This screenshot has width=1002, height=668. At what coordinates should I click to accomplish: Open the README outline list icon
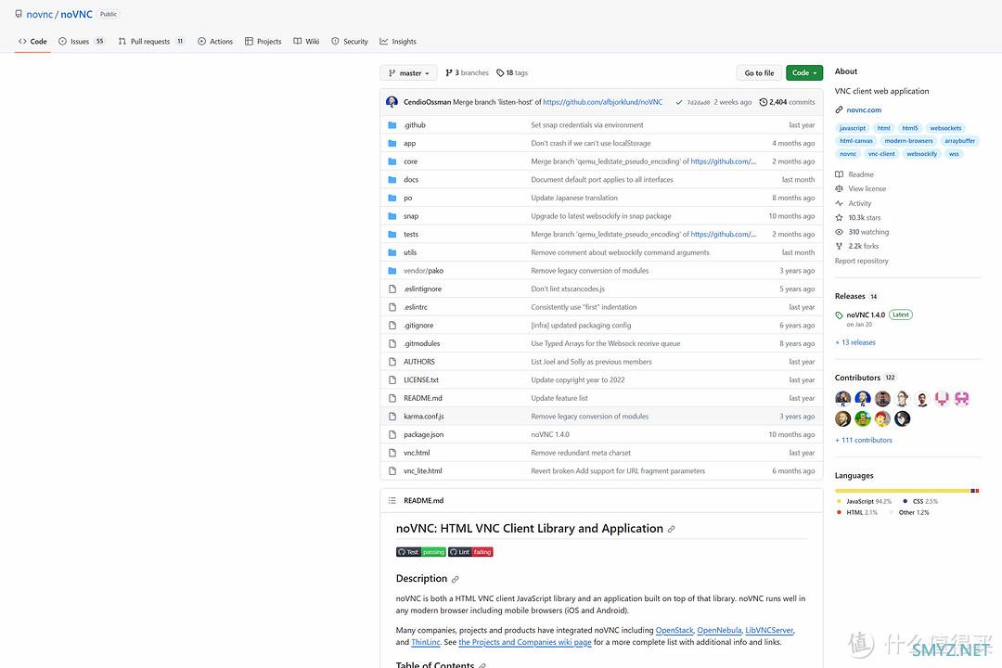pyautogui.click(x=392, y=500)
